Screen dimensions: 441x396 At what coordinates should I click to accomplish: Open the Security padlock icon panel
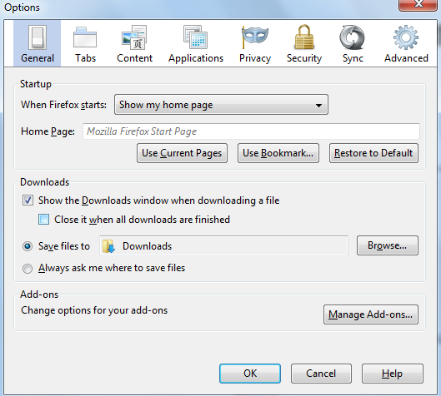coord(304,37)
